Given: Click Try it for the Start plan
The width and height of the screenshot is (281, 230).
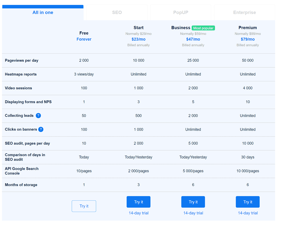Looking at the screenshot, I should click(138, 202).
